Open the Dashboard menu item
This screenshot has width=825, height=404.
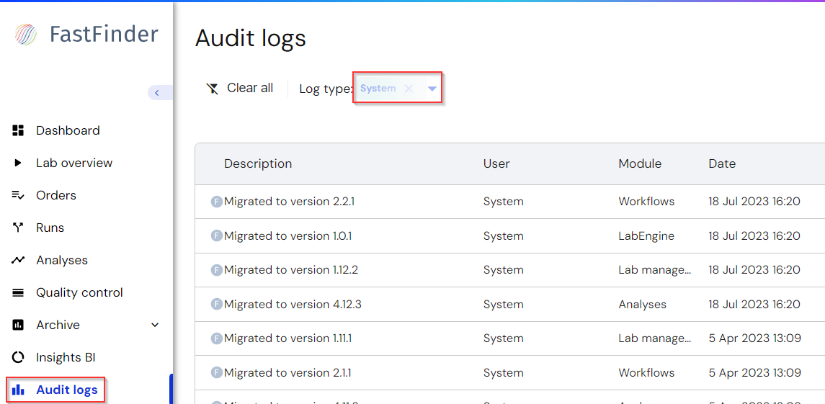(68, 130)
